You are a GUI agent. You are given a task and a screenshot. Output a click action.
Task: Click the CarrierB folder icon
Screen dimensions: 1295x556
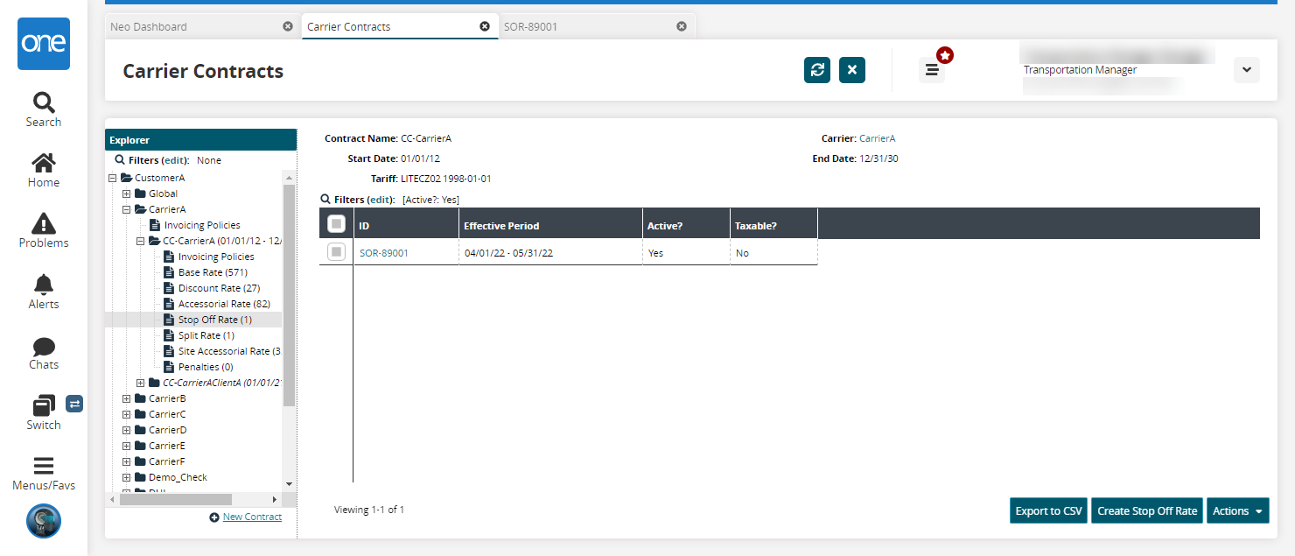140,398
